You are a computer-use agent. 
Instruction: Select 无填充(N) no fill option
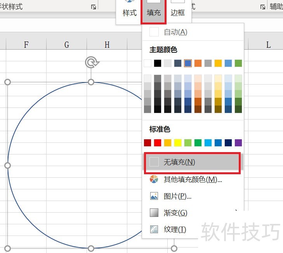coord(193,162)
